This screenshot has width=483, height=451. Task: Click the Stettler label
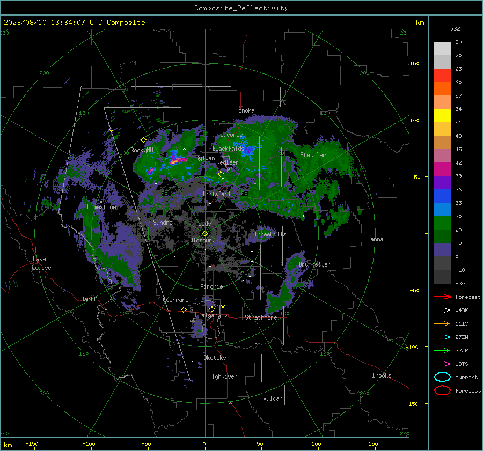click(313, 155)
